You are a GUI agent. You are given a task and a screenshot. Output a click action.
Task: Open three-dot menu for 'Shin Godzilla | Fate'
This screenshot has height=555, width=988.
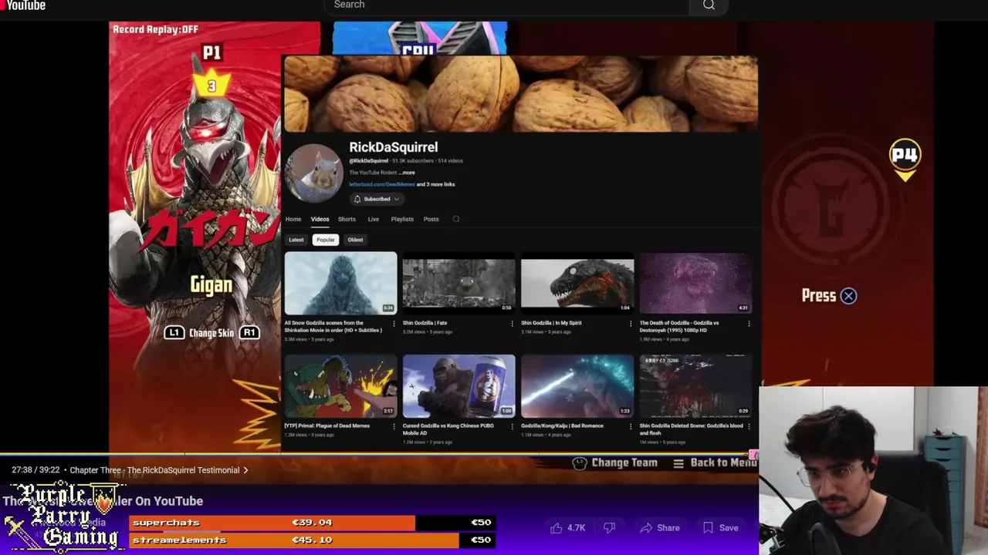tap(512, 324)
